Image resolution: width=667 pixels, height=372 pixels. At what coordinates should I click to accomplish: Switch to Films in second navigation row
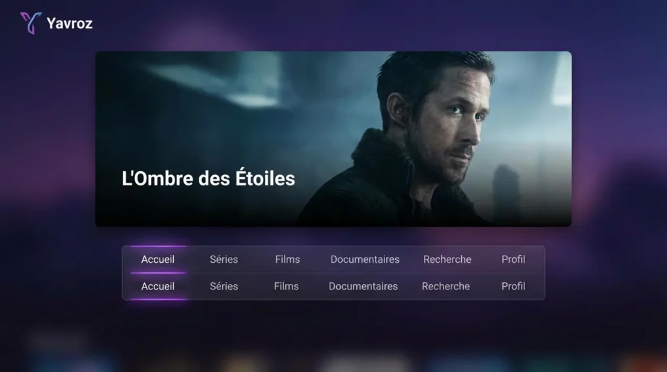(287, 286)
